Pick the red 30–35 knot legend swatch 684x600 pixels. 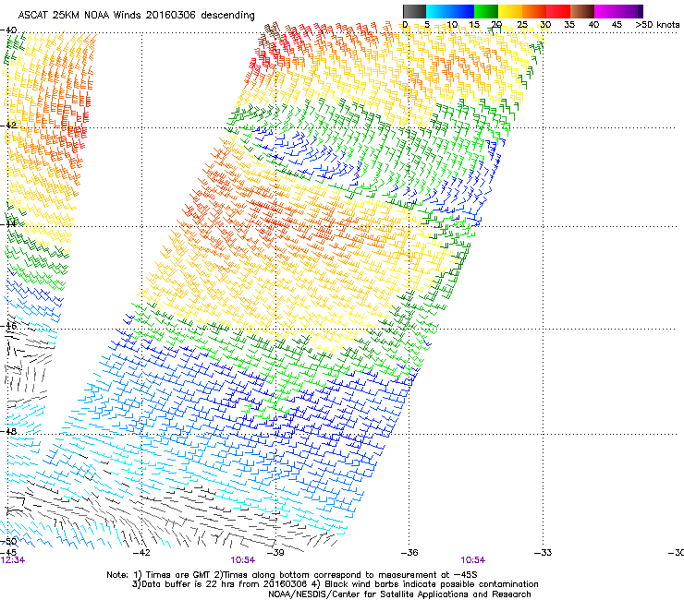pos(558,11)
